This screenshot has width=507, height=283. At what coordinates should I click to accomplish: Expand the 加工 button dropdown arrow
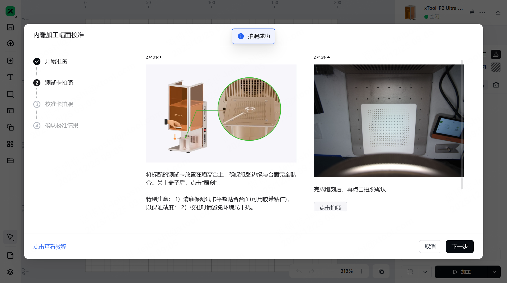click(x=494, y=272)
